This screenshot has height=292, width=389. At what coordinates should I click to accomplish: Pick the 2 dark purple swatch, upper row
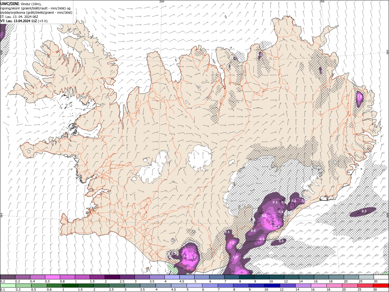(112, 277)
